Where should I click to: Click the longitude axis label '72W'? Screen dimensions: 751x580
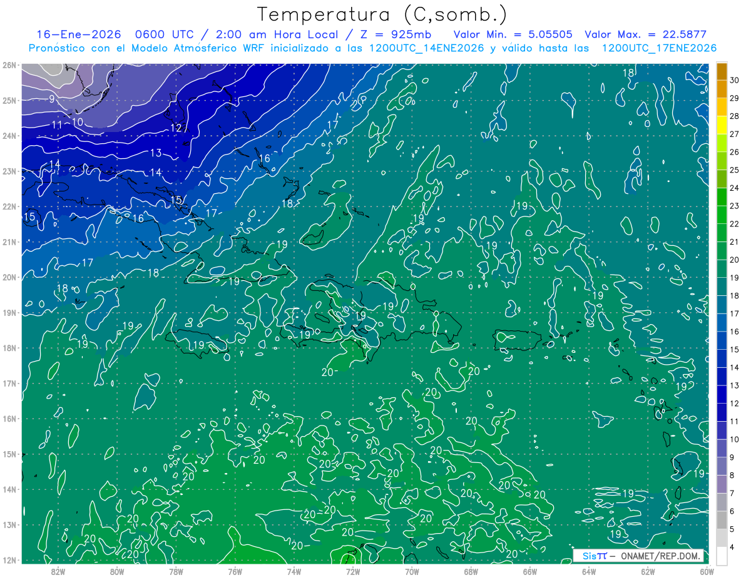[353, 571]
